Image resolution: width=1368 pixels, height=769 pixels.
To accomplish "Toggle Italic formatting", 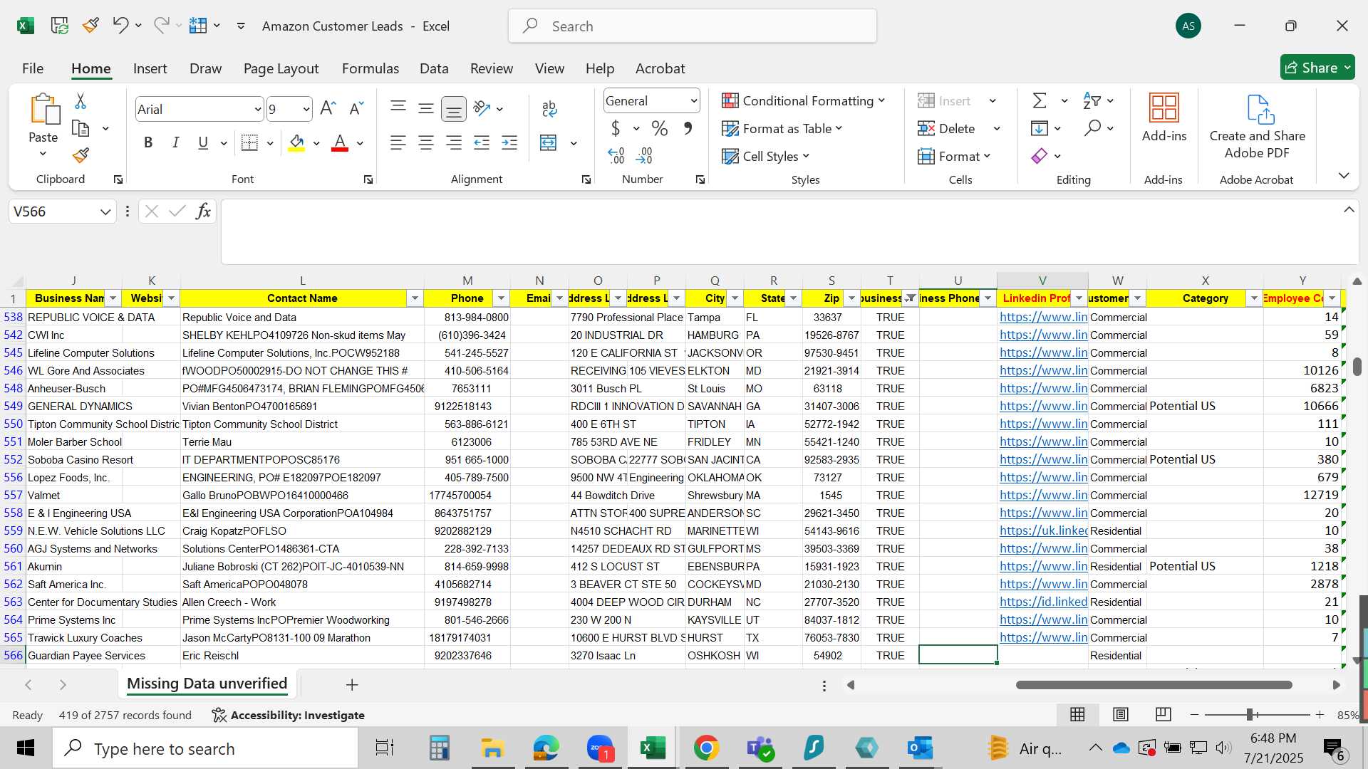I will (x=175, y=142).
